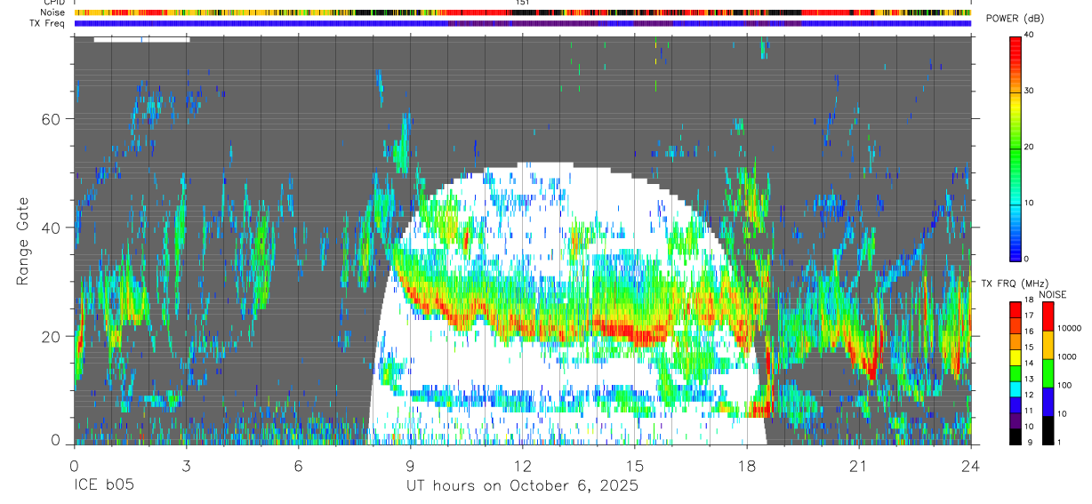Image resolution: width=1092 pixels, height=504 pixels.
Task: Click the '0' tick on the Range Gate axis
Action: (x=55, y=441)
